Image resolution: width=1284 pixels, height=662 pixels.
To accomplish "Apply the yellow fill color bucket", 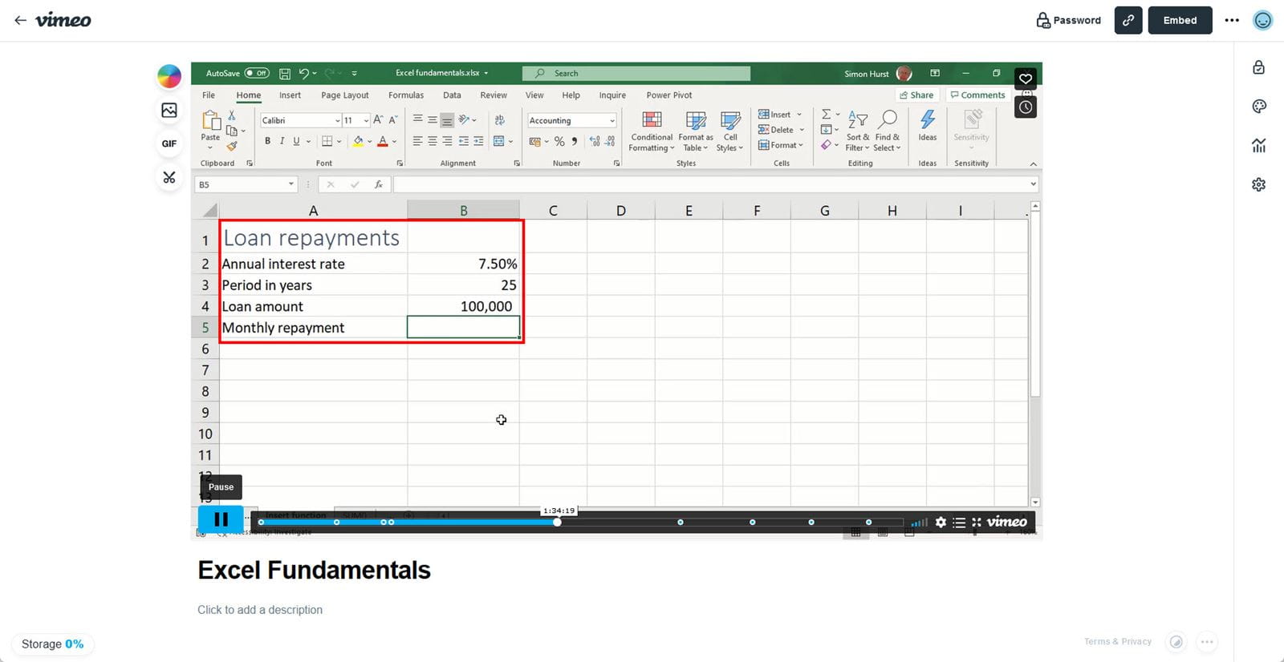I will click(359, 141).
